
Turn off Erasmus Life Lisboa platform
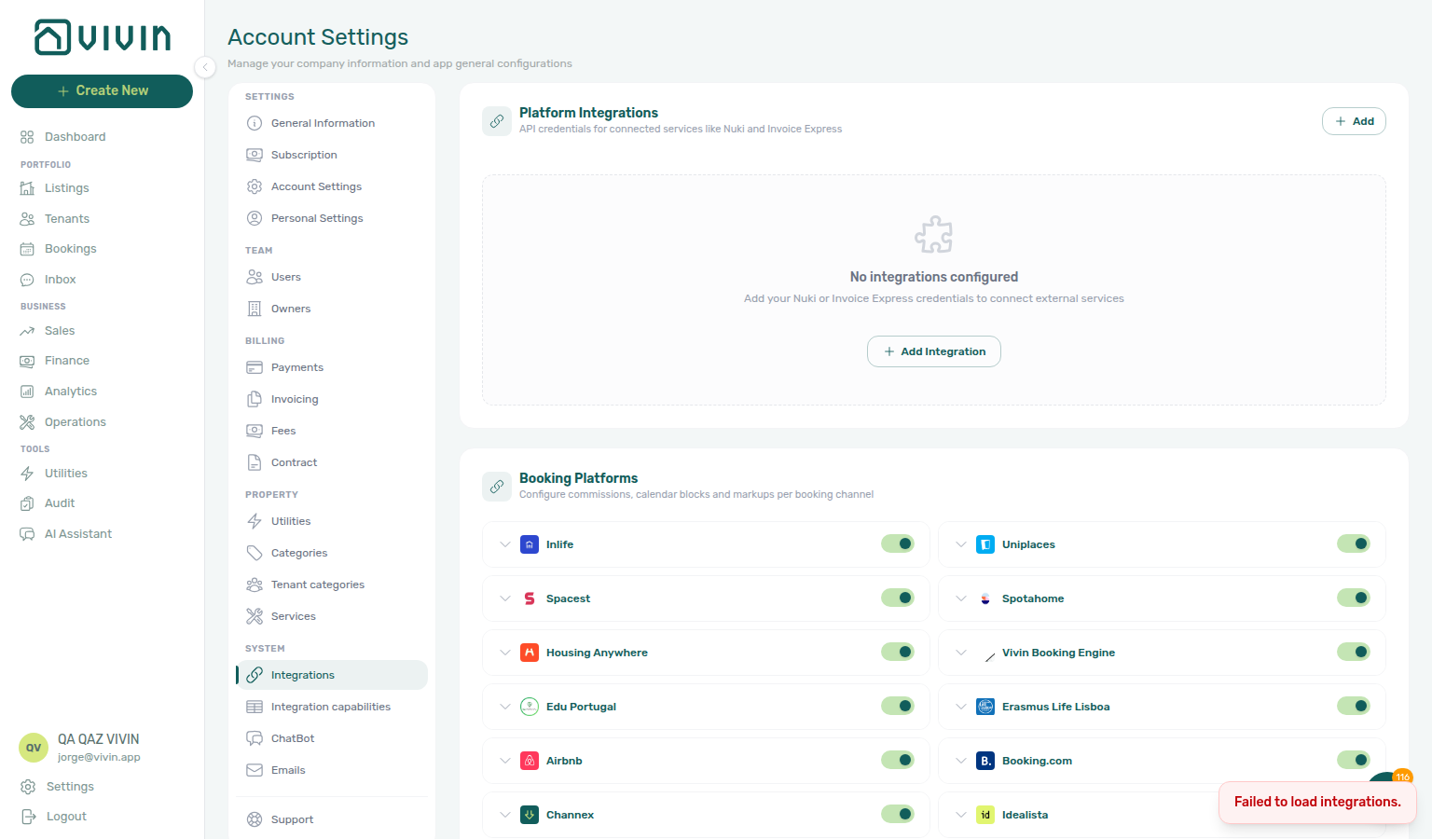pyautogui.click(x=1354, y=706)
